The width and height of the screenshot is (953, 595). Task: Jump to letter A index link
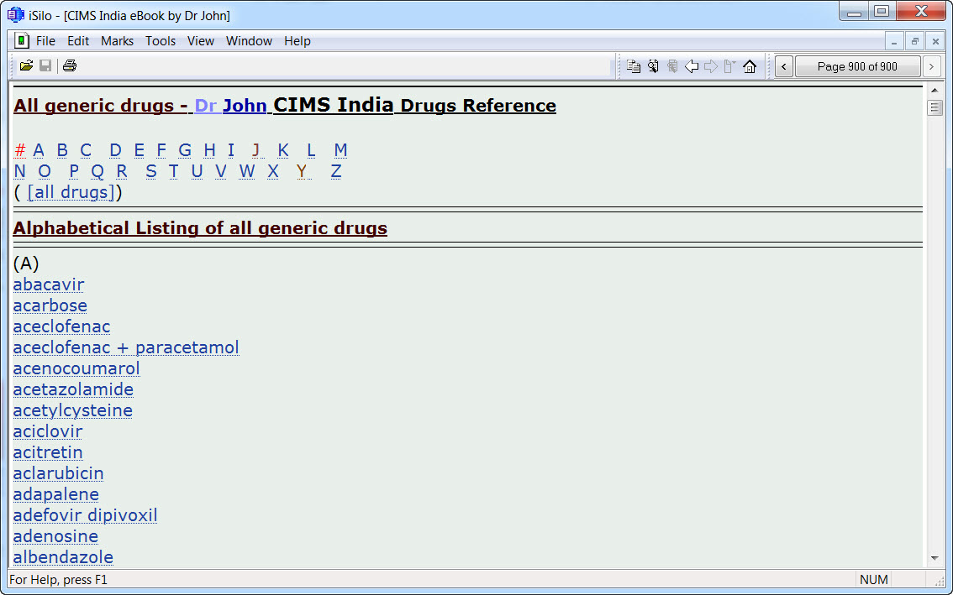coord(39,150)
